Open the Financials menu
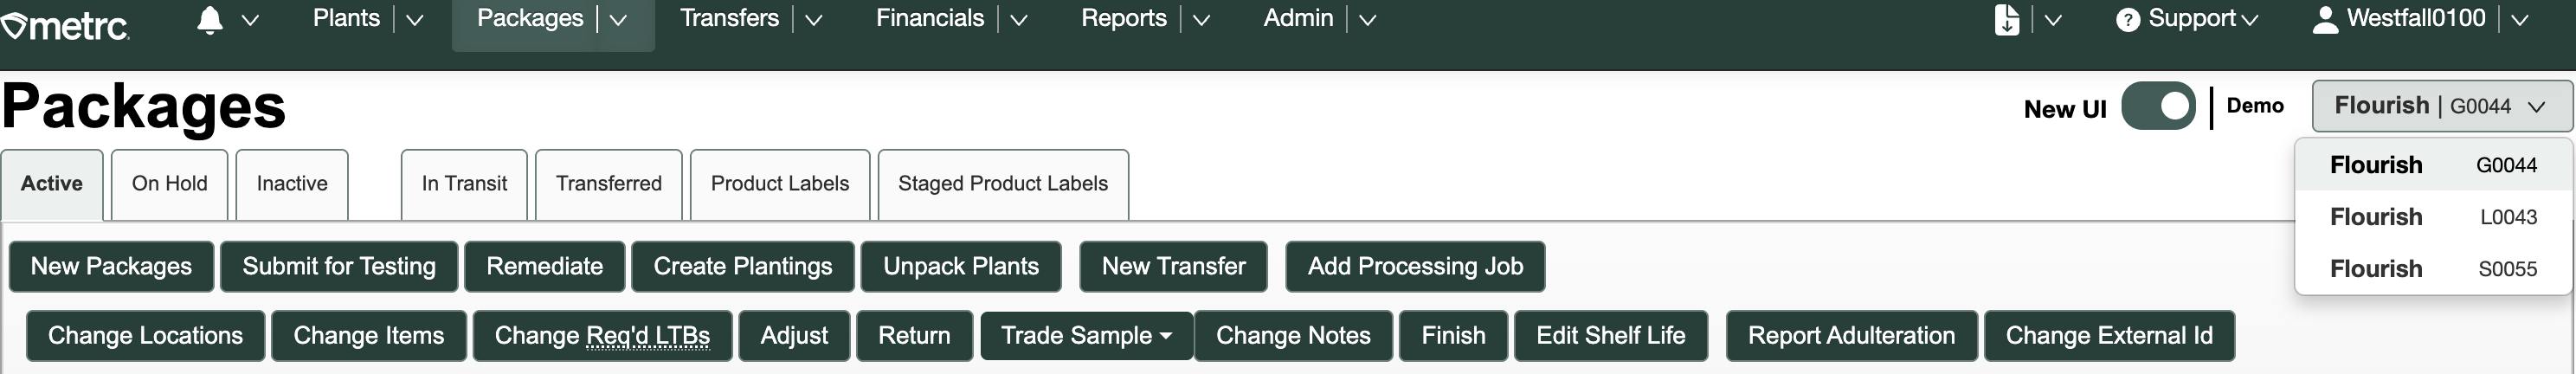This screenshot has width=2576, height=374. tap(929, 19)
